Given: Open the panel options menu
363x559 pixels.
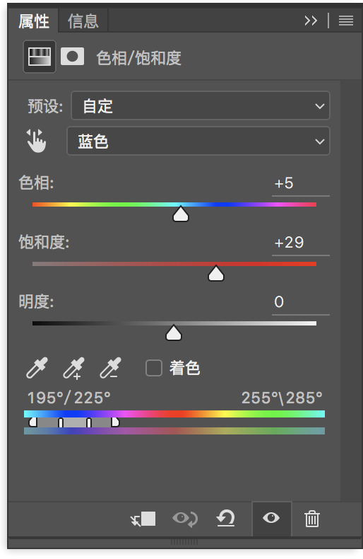Looking at the screenshot, I should pos(346,21).
